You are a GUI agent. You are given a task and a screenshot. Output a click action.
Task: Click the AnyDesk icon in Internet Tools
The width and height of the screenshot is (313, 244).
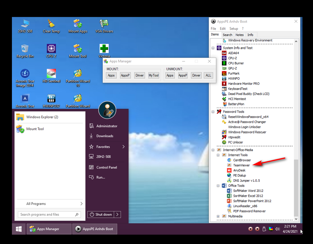coord(229,170)
